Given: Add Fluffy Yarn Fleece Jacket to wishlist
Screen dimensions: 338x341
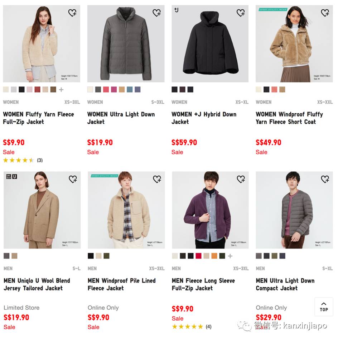Looking at the screenshot, I should coord(72,13).
